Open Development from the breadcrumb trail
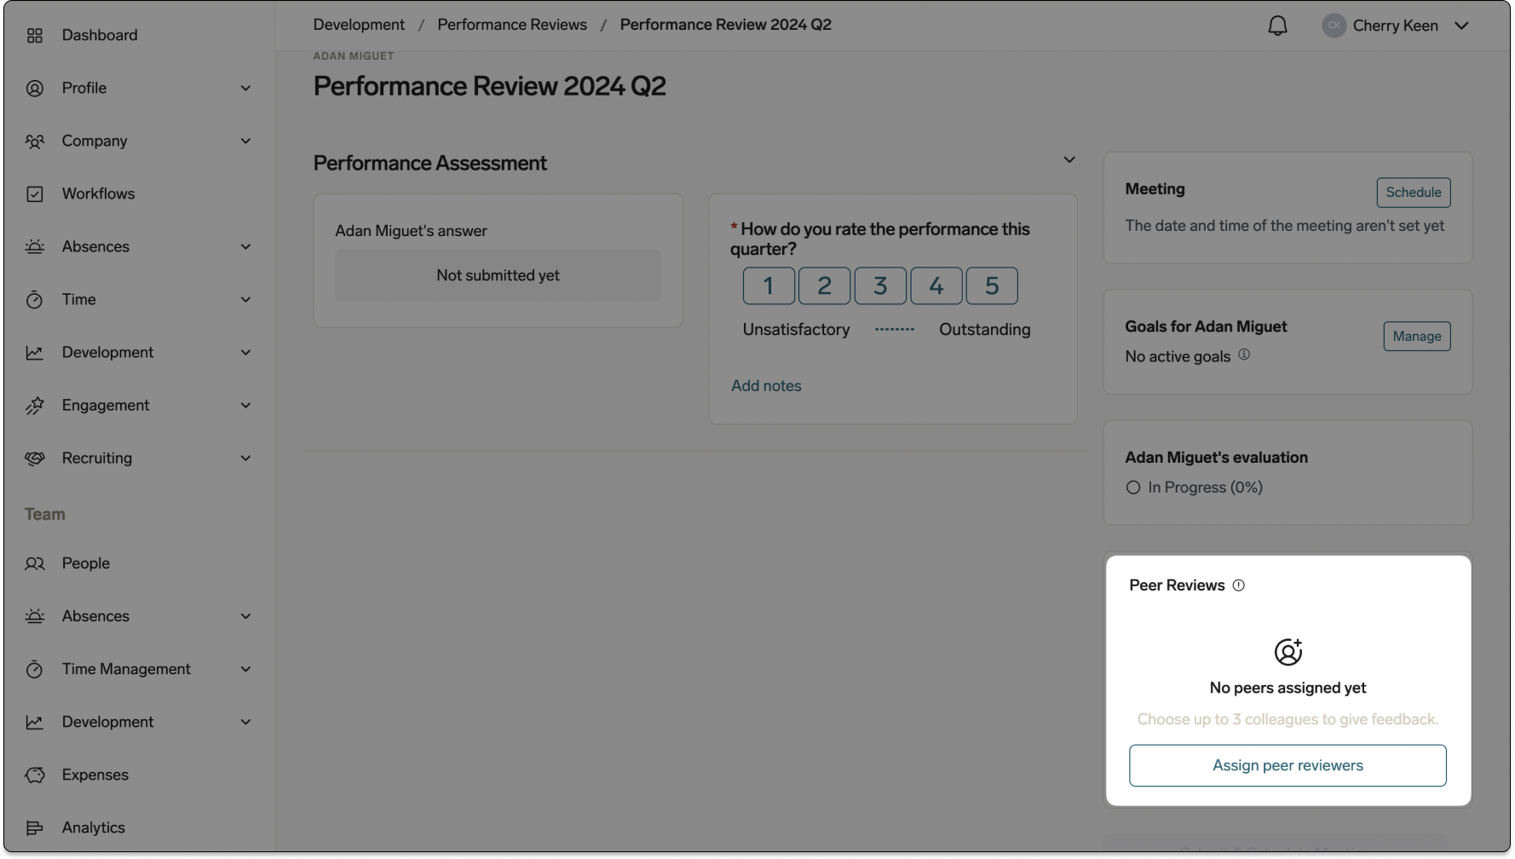 coord(358,25)
